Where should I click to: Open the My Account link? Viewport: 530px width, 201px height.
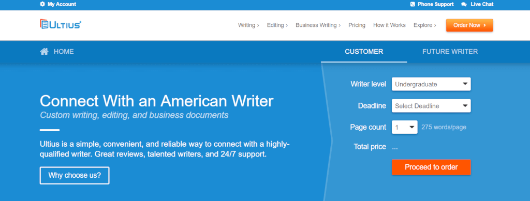(x=62, y=4)
